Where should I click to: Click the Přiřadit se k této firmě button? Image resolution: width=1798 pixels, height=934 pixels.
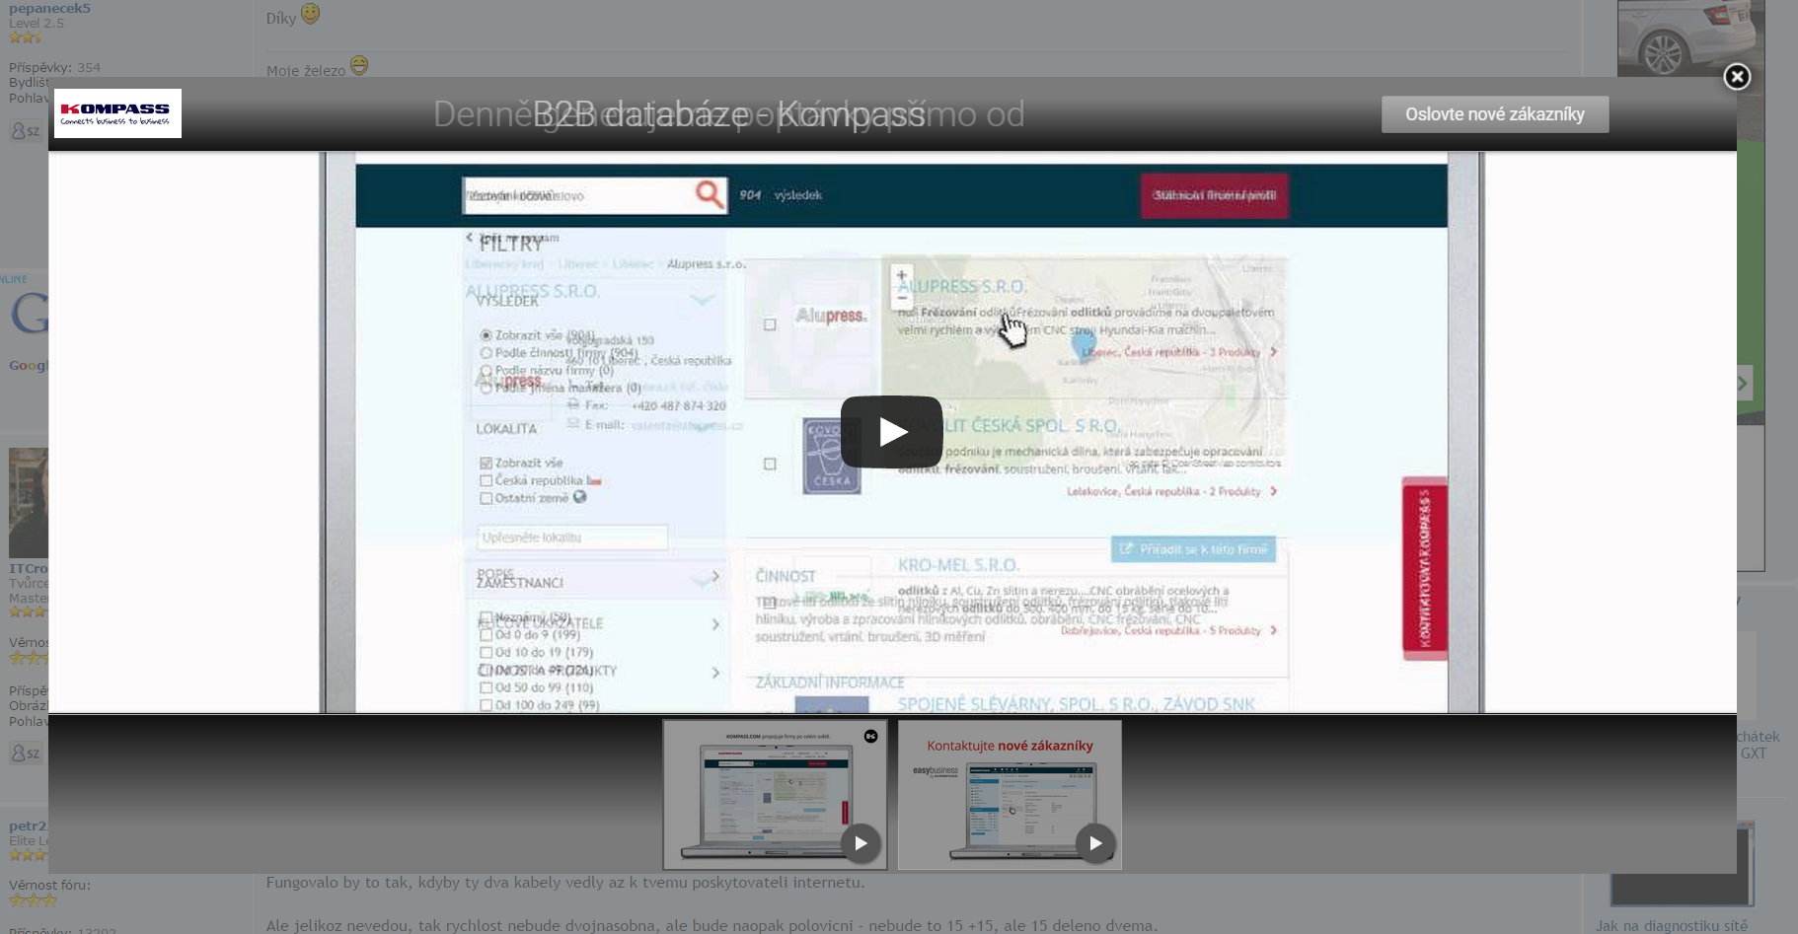(1193, 549)
